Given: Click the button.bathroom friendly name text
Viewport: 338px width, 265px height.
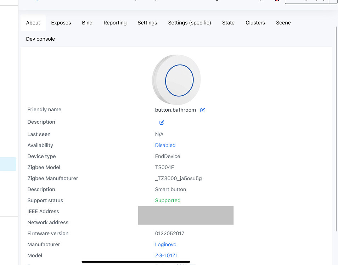Looking at the screenshot, I should (x=175, y=110).
